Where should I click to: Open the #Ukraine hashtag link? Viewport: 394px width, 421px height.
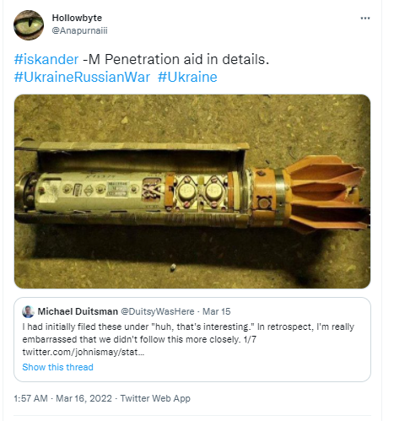point(187,77)
